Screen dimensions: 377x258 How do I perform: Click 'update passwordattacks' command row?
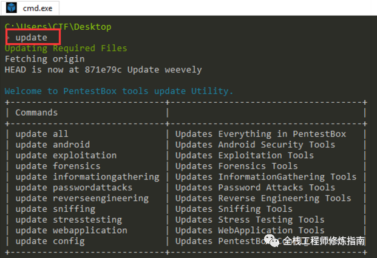(74, 187)
